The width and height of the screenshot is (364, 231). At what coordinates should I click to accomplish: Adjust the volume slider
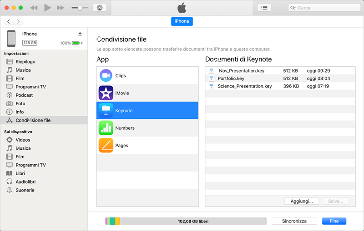[x=80, y=8]
